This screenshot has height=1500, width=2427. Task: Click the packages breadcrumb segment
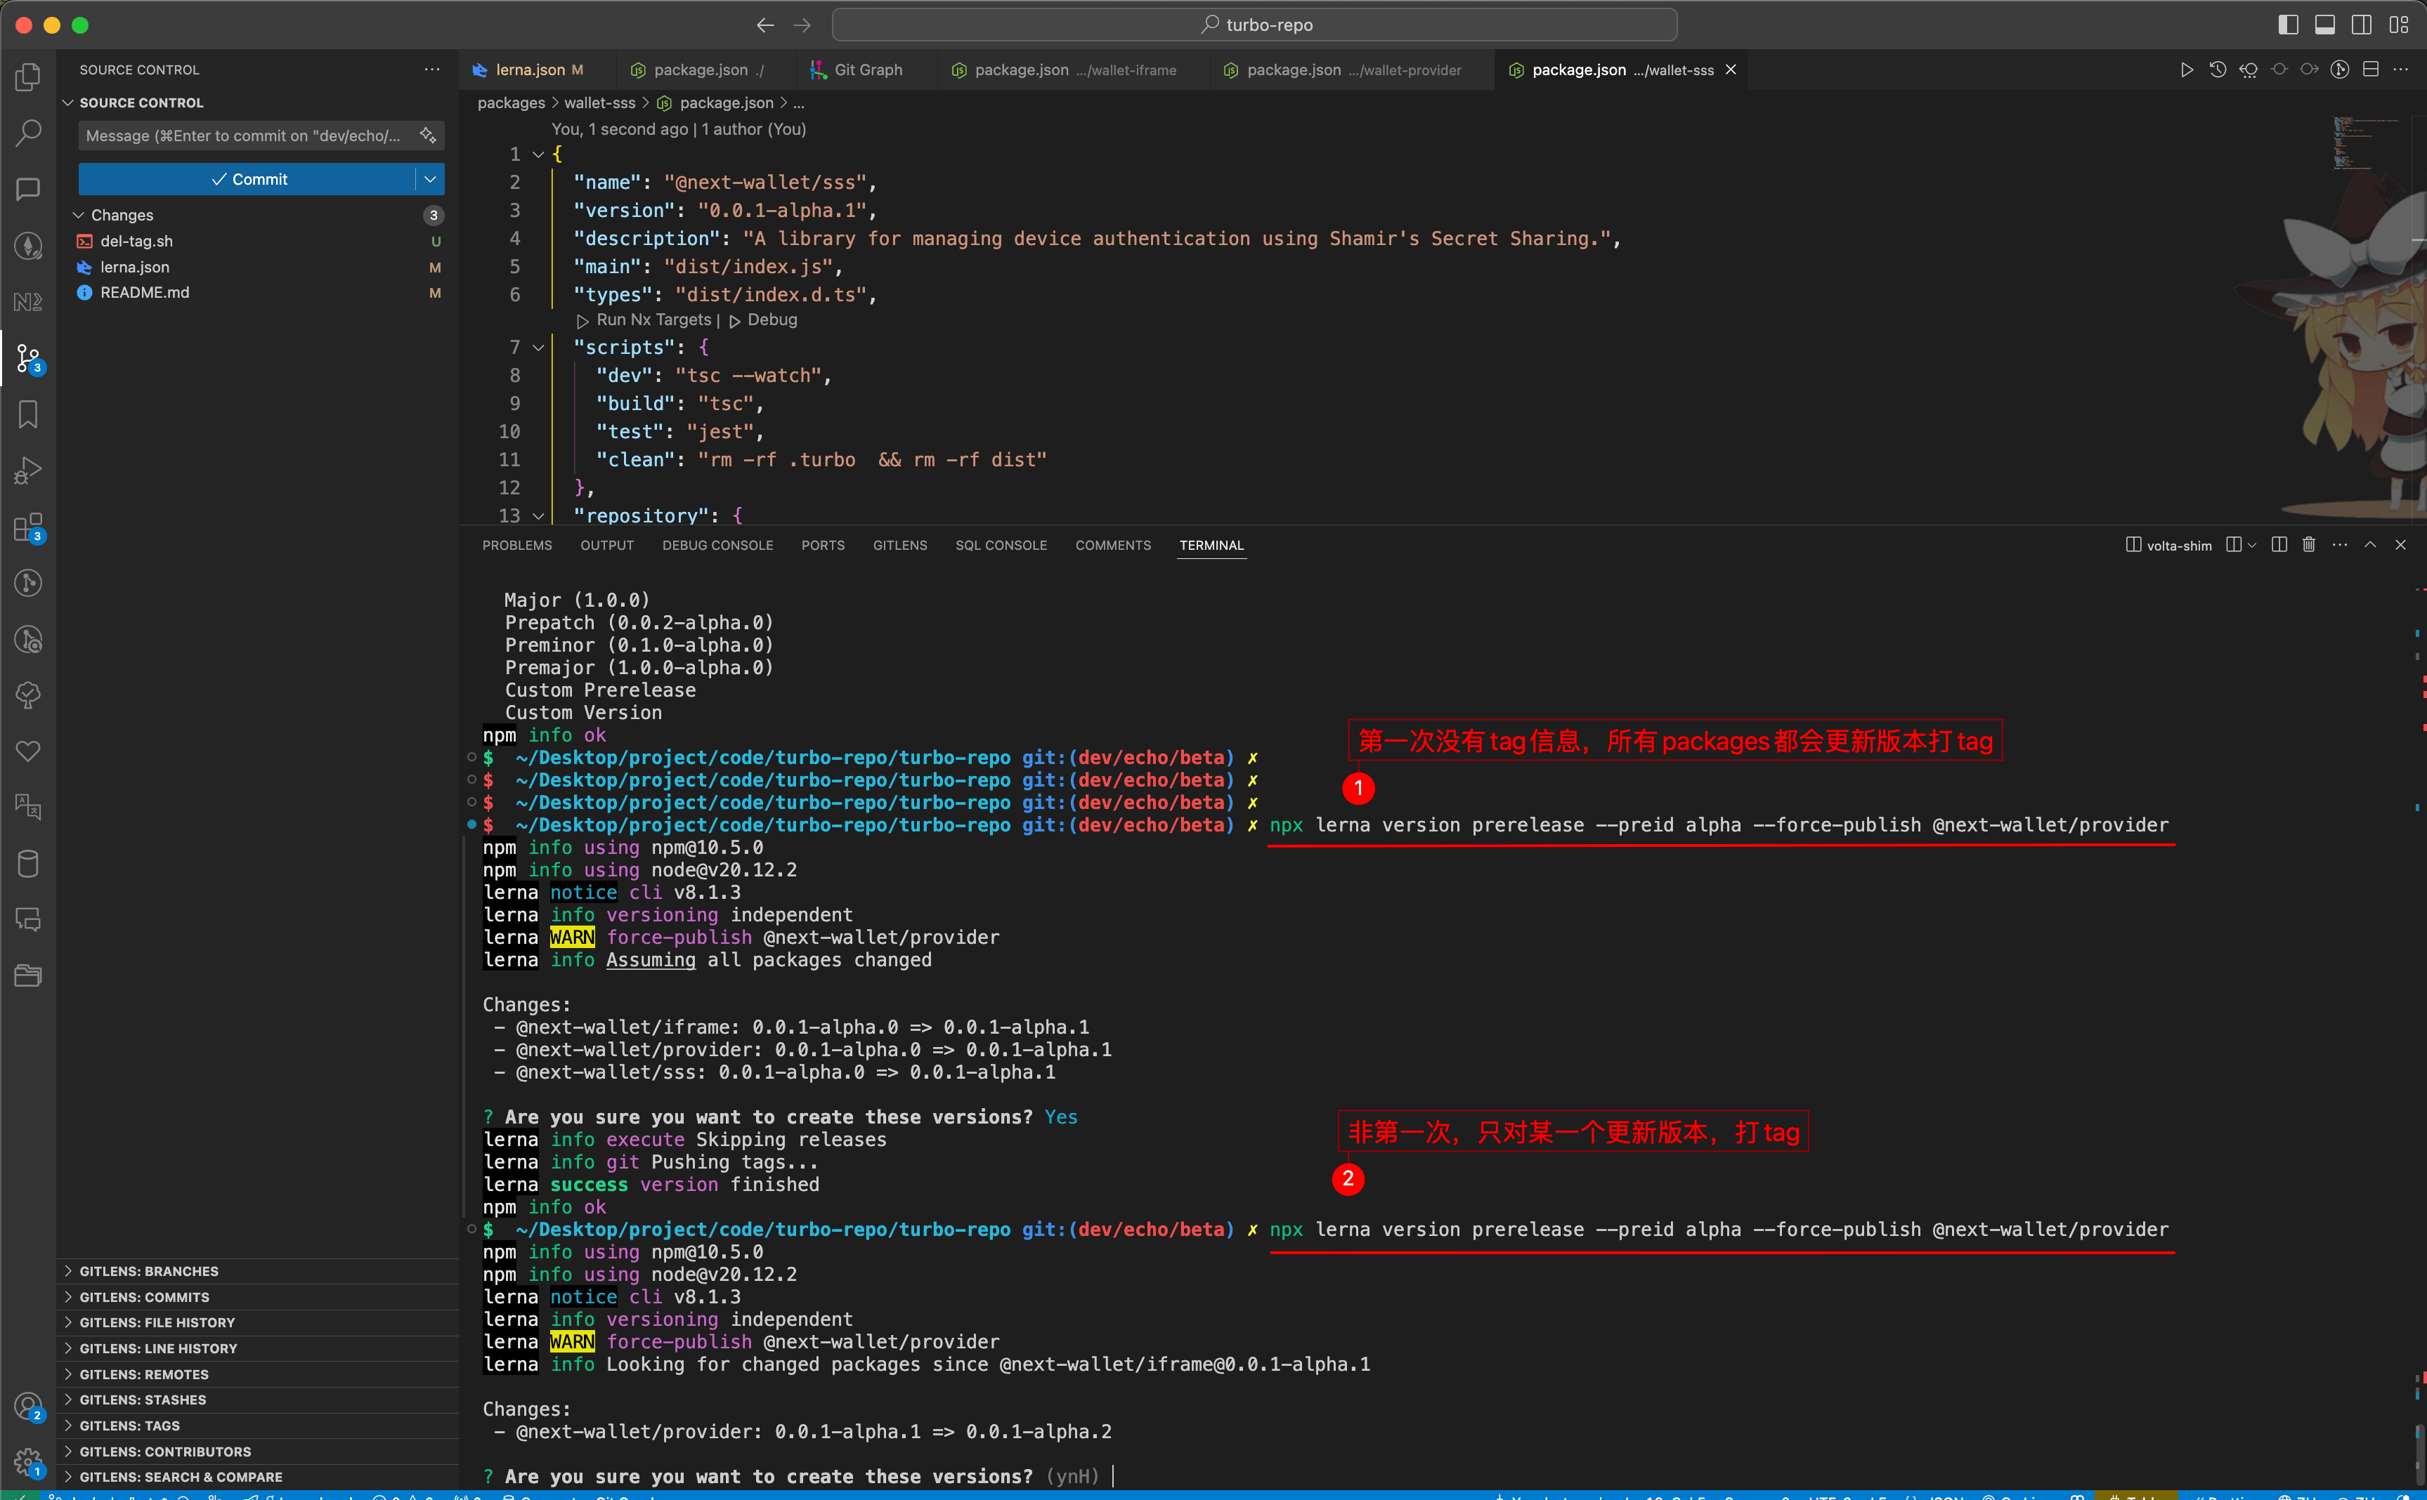coord(512,103)
